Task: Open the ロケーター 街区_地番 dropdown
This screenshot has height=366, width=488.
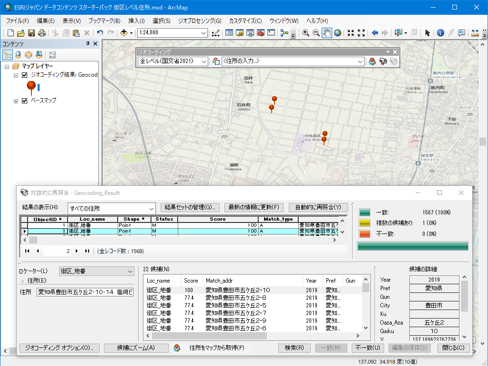Action: coord(130,271)
